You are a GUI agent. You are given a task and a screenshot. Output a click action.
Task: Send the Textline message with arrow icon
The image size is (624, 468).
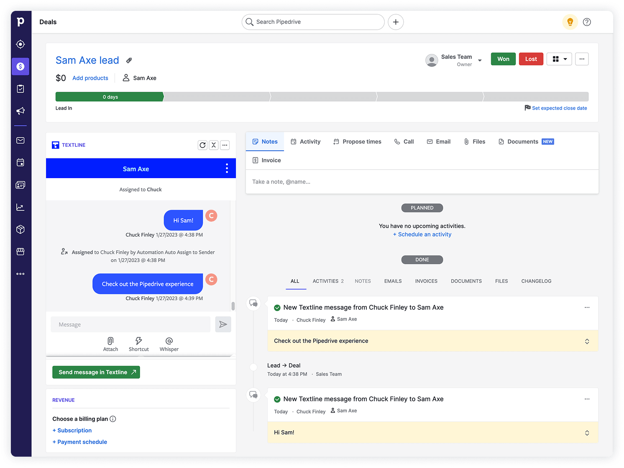(223, 325)
